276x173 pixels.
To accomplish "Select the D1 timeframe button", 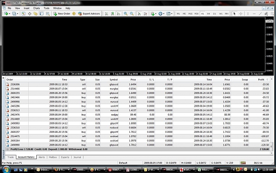I will (215, 14).
